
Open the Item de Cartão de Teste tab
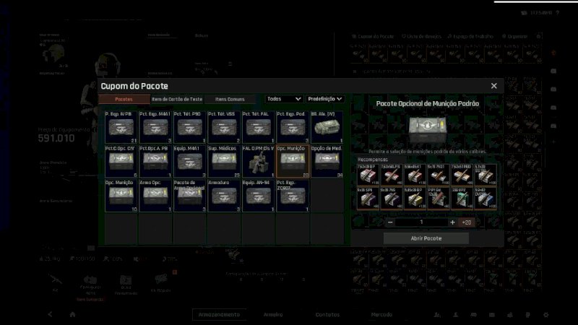177,99
